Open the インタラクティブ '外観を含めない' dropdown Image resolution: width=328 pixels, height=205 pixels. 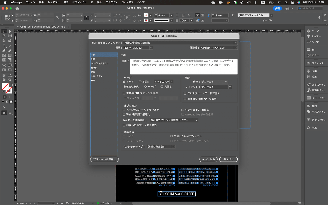click(161, 147)
